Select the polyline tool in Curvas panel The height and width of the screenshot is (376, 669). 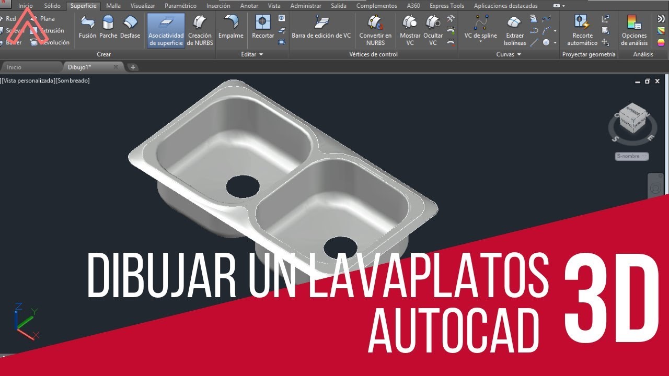pyautogui.click(x=534, y=31)
